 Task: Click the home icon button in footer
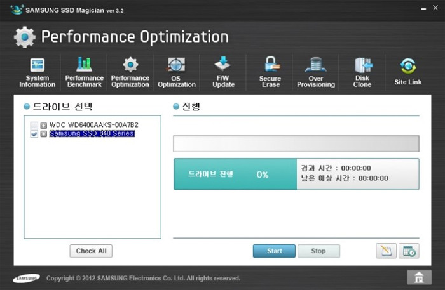click(419, 277)
